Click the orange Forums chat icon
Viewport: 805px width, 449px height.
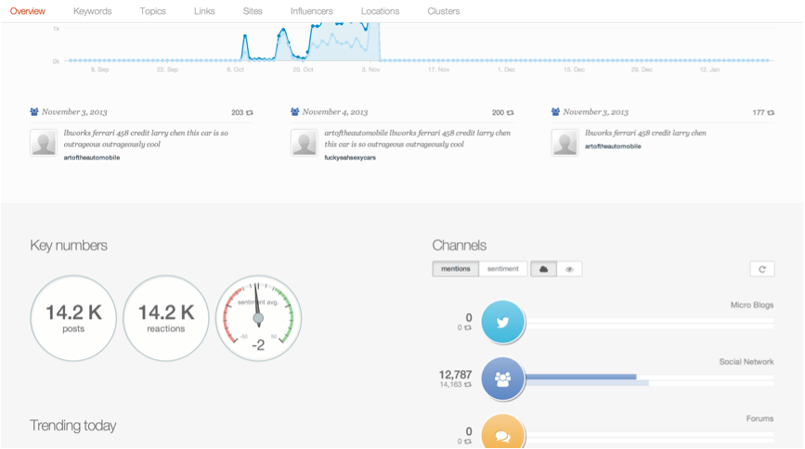tap(502, 433)
